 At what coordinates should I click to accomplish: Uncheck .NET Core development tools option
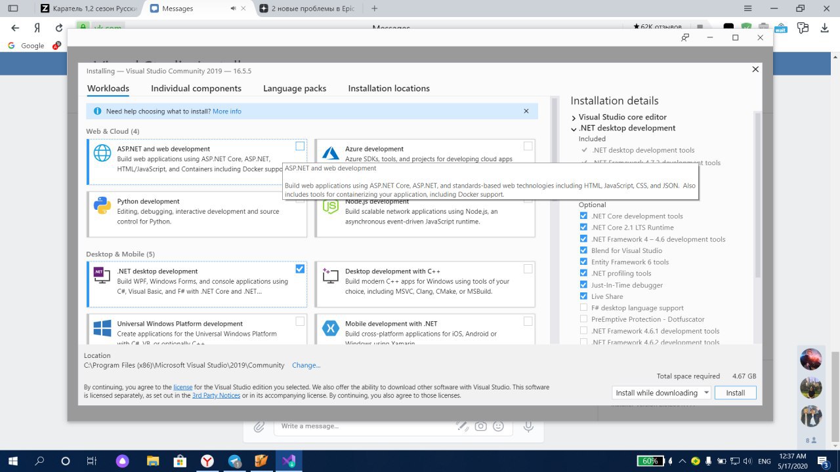click(x=583, y=216)
